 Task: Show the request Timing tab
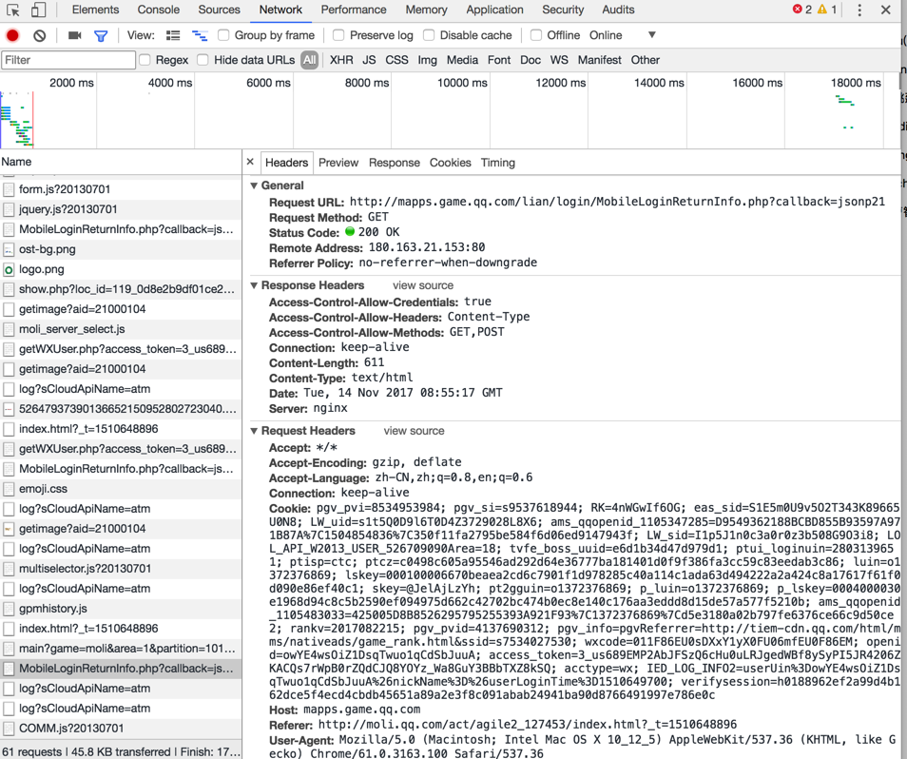[498, 163]
